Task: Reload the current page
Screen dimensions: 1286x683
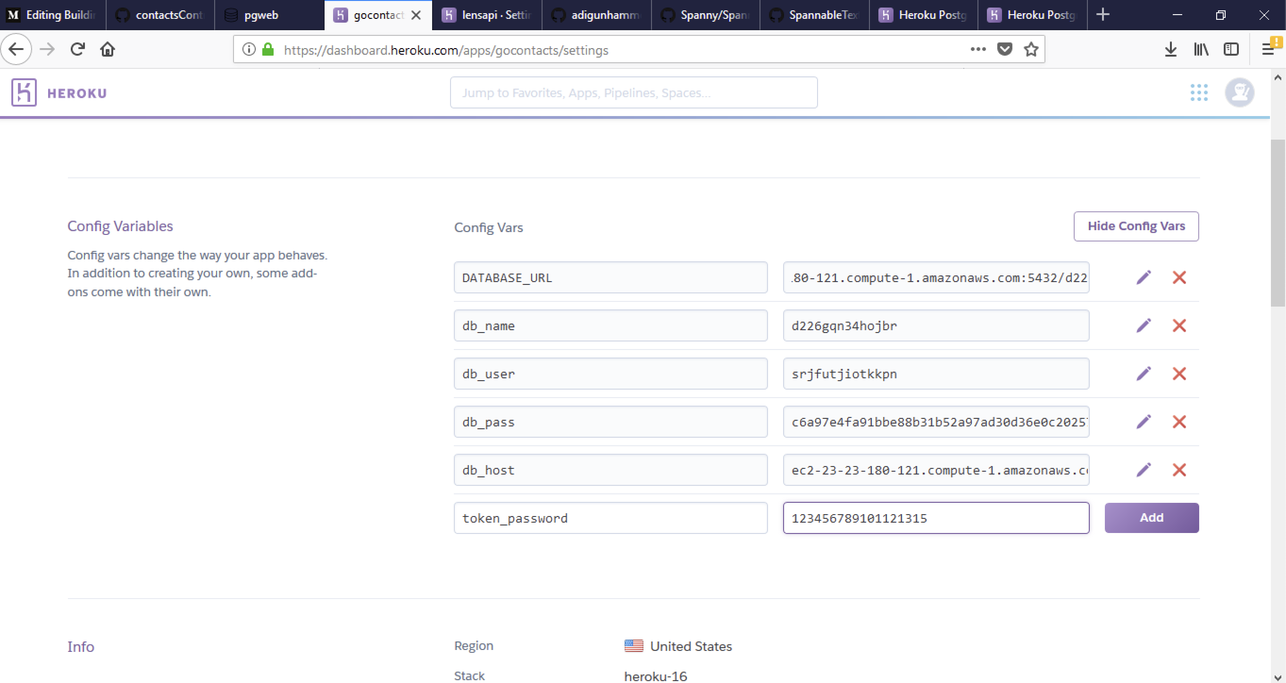Action: point(77,50)
